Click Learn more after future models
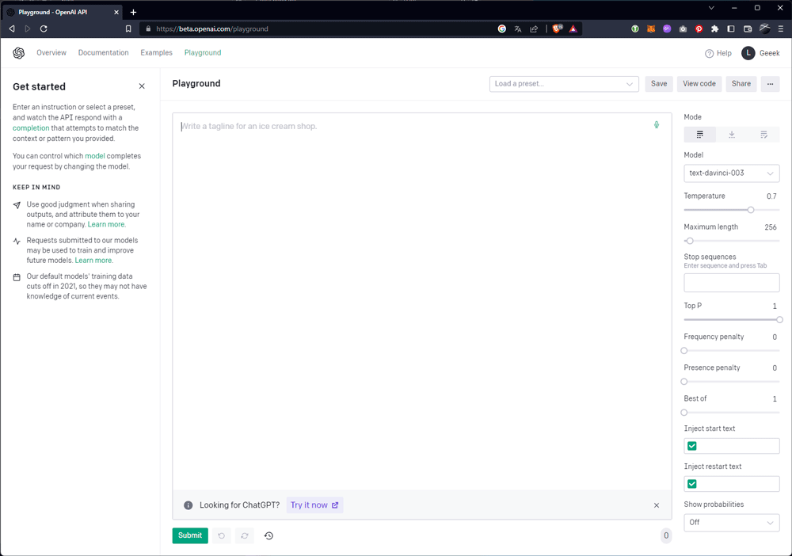 94,260
